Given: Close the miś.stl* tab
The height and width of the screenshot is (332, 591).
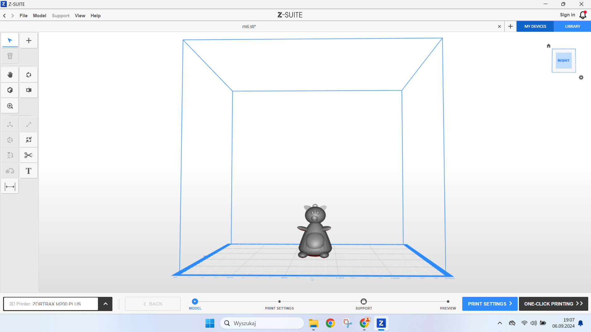Looking at the screenshot, I should 500,26.
